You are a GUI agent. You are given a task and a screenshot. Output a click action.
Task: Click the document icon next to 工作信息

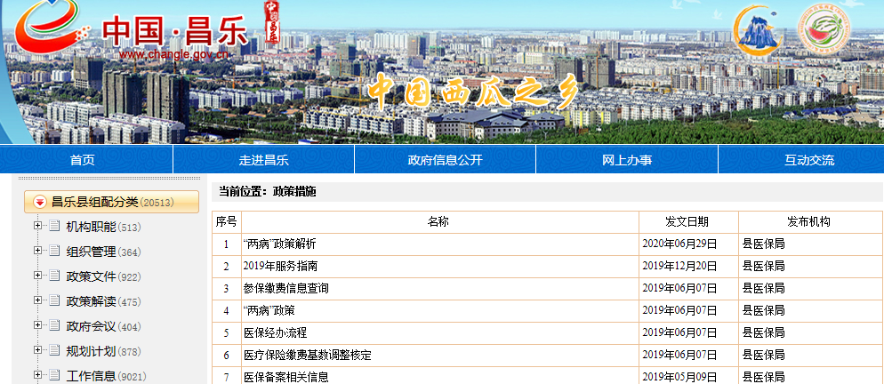54,375
